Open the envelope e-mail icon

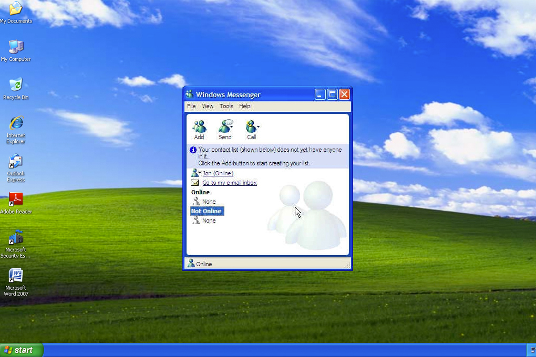click(194, 183)
